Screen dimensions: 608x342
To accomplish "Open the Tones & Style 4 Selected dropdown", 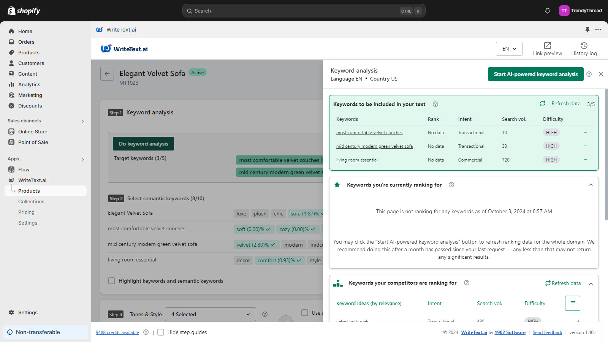I will 211,314.
